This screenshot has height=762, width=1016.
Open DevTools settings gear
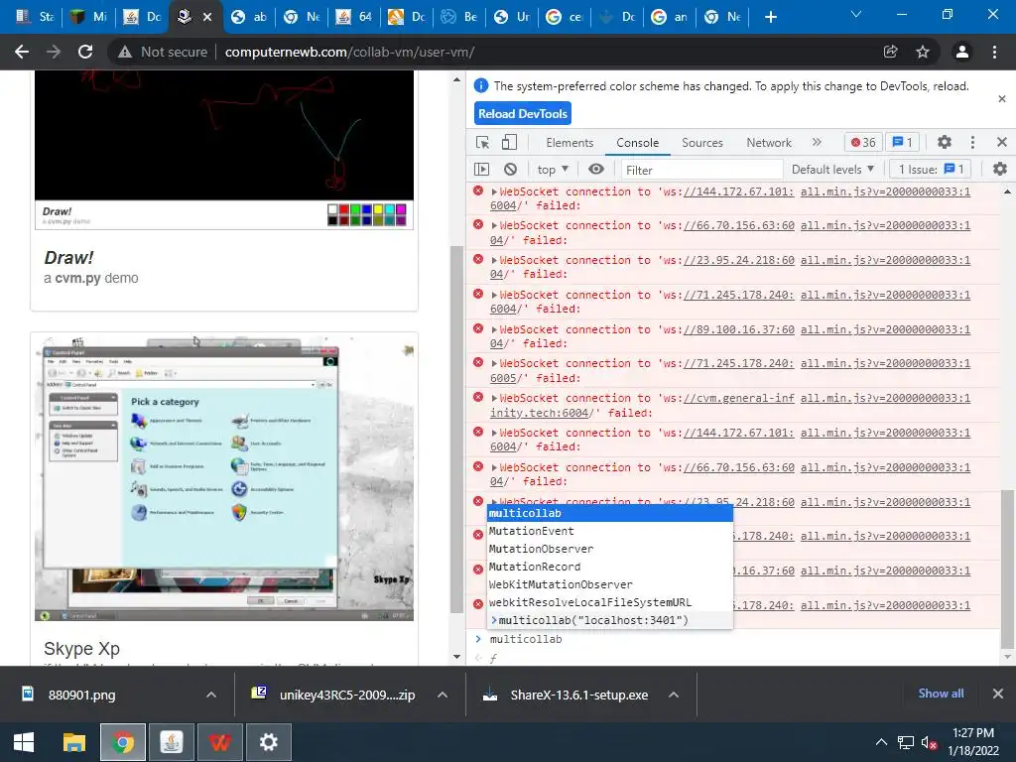pos(945,142)
